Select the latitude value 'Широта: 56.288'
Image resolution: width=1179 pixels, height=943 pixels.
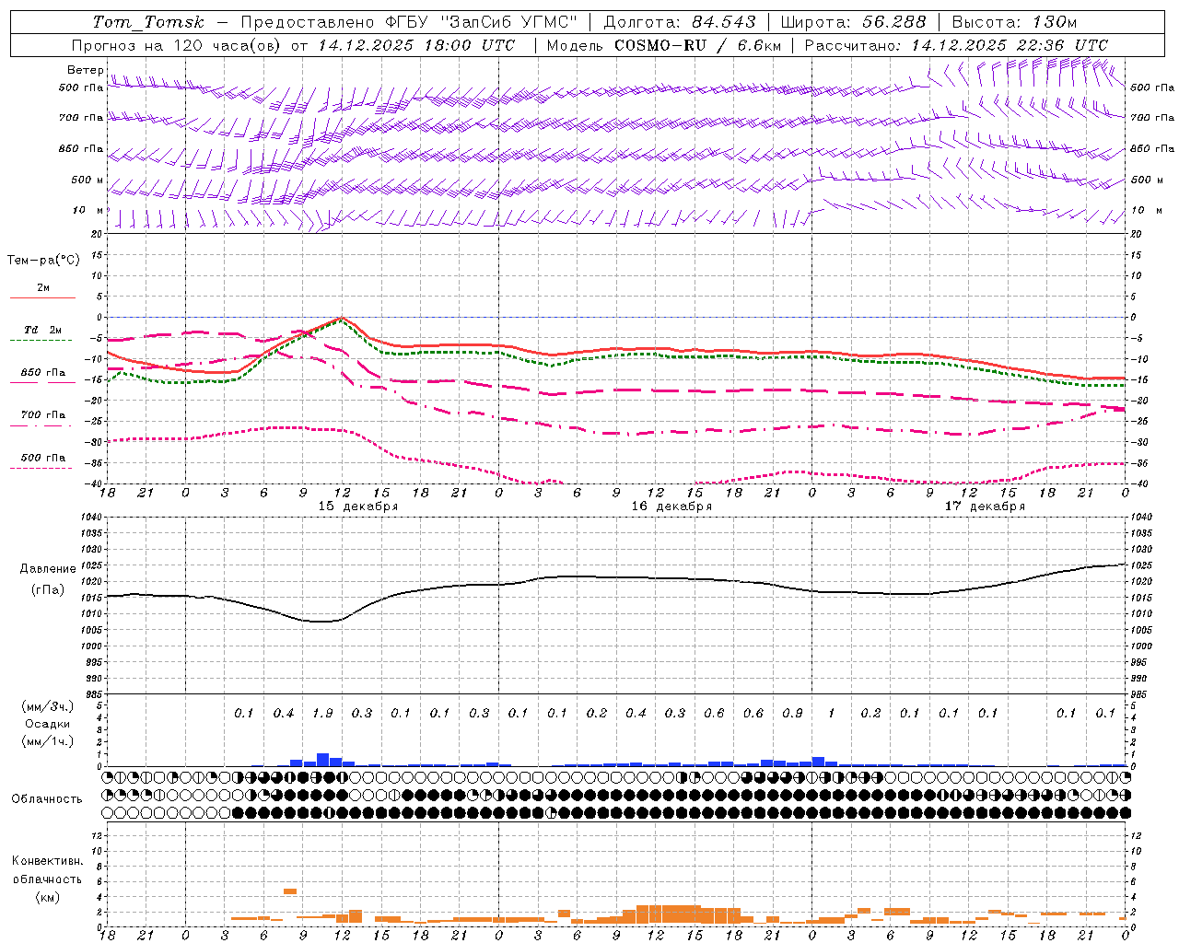click(853, 22)
